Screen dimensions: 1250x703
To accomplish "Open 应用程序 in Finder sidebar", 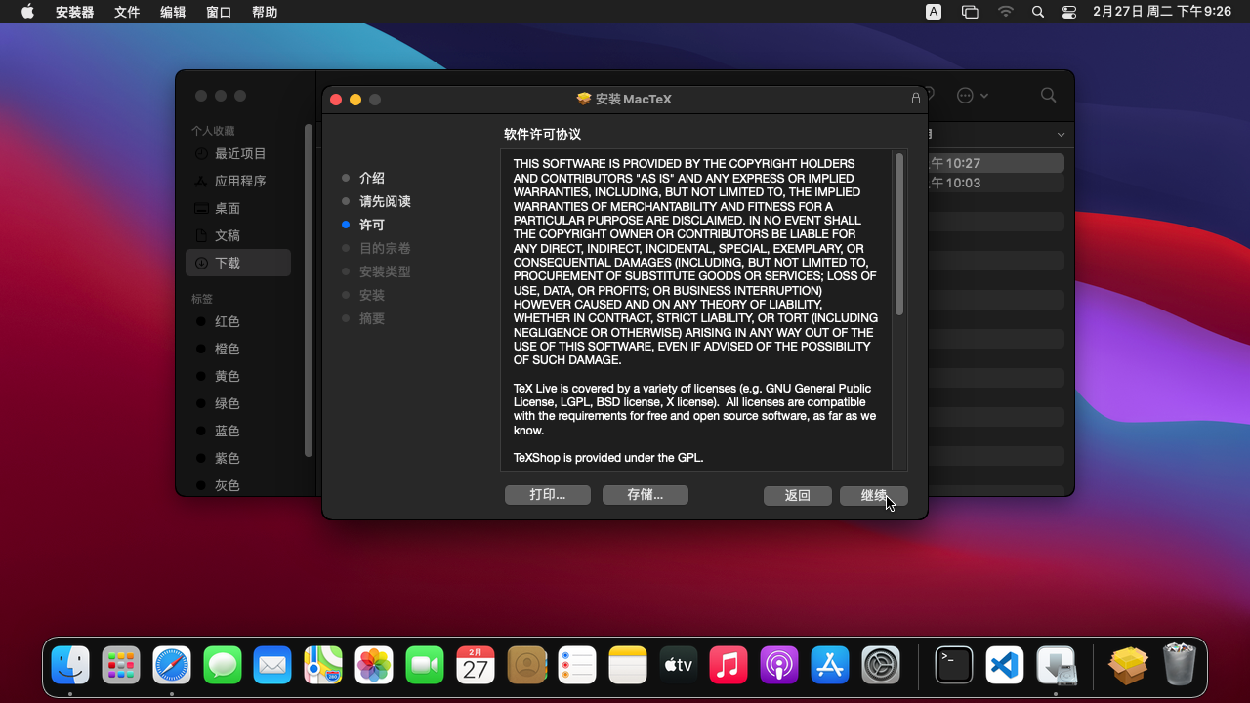I will [x=240, y=181].
